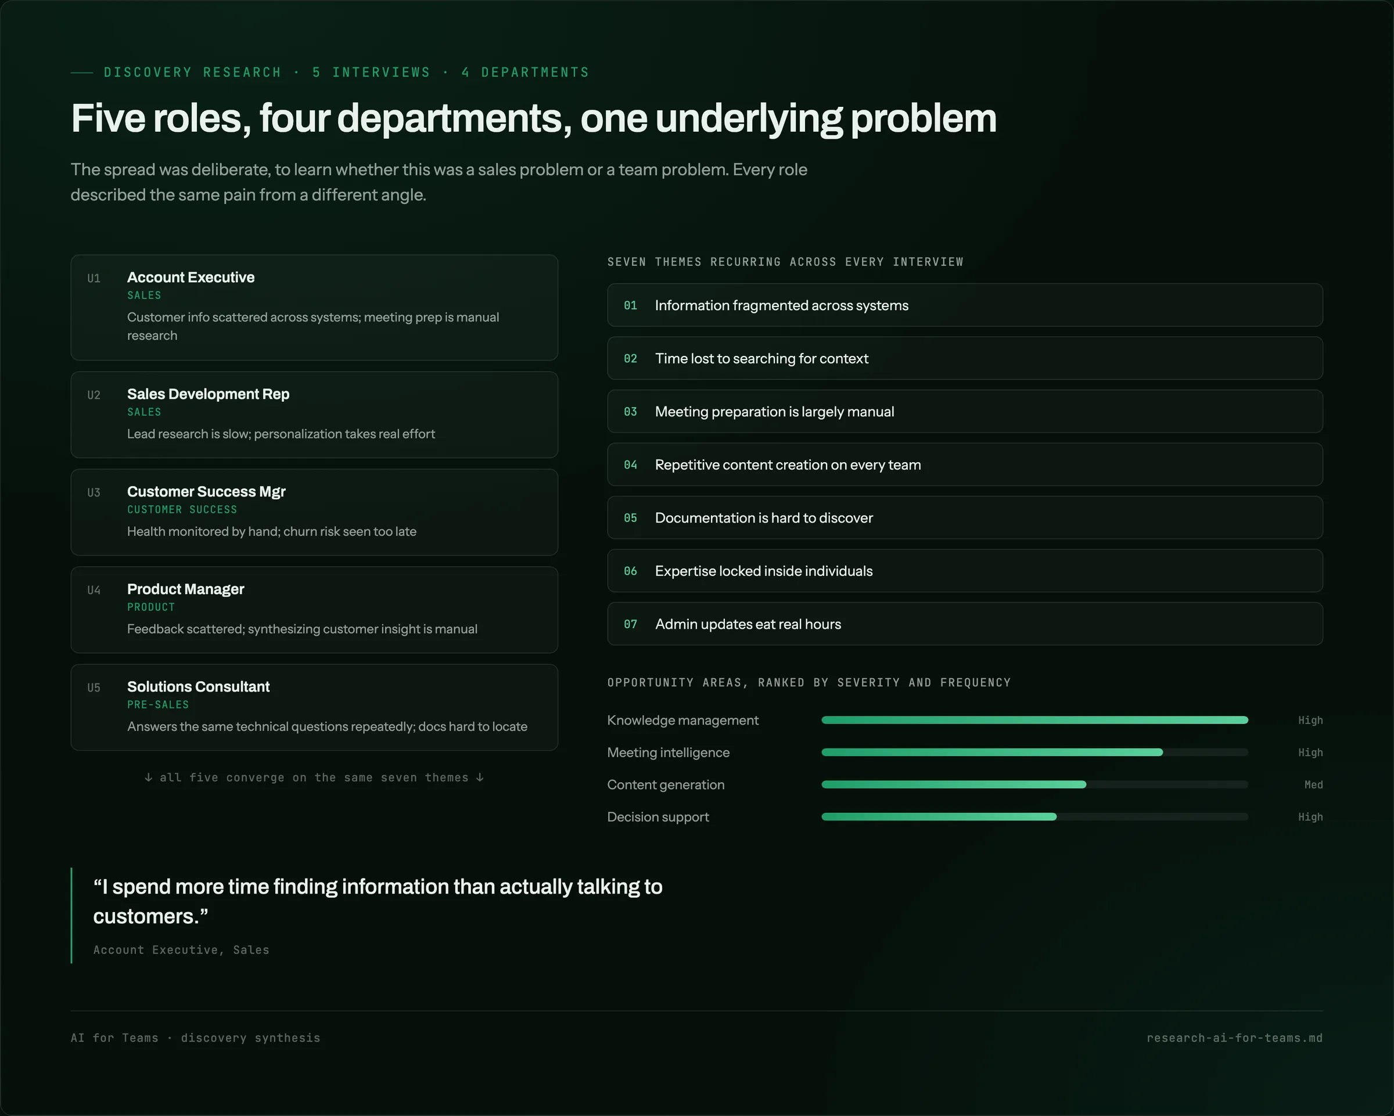Click the Knowledge management progress bar
The height and width of the screenshot is (1116, 1394).
1034,720
